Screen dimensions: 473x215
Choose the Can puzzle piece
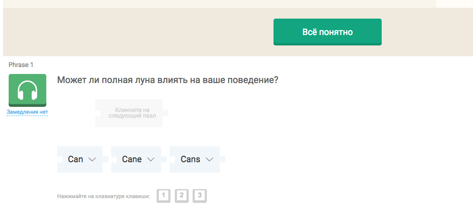coord(80,159)
